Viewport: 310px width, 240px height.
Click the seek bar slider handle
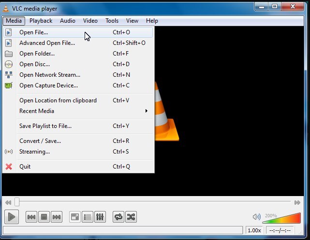[17, 202]
